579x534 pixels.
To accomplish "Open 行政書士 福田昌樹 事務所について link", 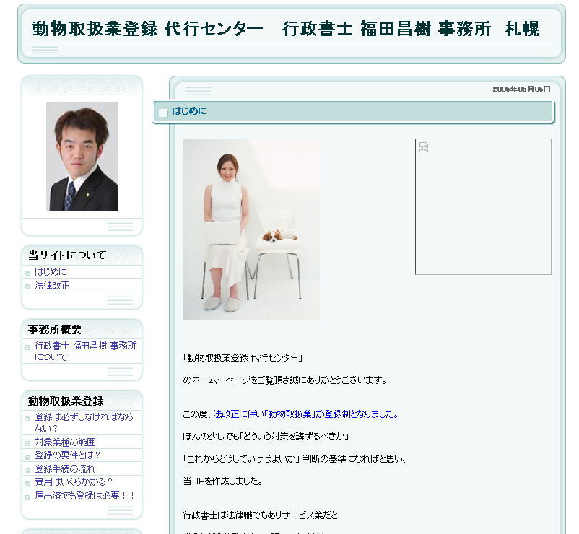I will pyautogui.click(x=85, y=351).
